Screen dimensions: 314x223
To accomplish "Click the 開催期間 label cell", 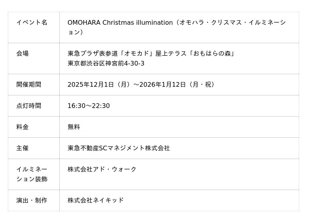I will tap(29, 85).
